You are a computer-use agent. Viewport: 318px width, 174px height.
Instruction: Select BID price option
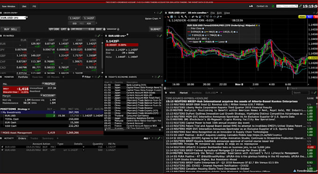tap(75, 23)
